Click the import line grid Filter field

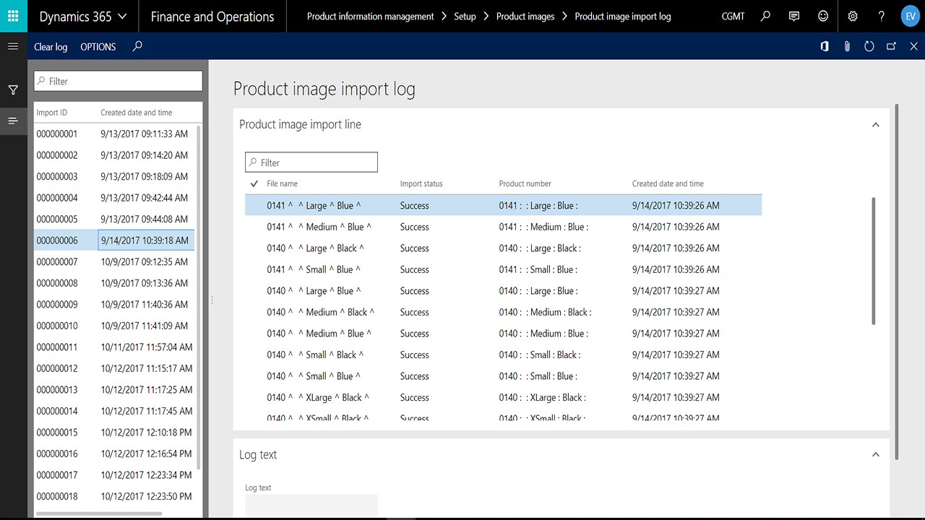click(311, 162)
